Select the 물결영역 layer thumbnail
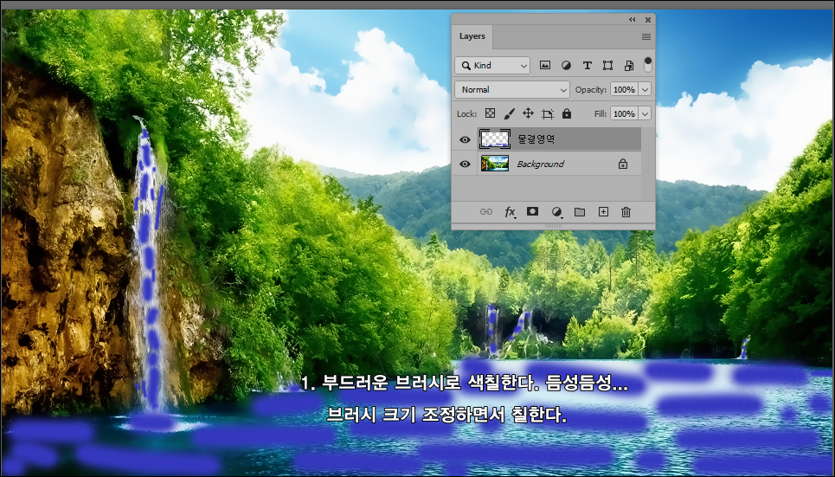The width and height of the screenshot is (835, 477). (x=495, y=139)
